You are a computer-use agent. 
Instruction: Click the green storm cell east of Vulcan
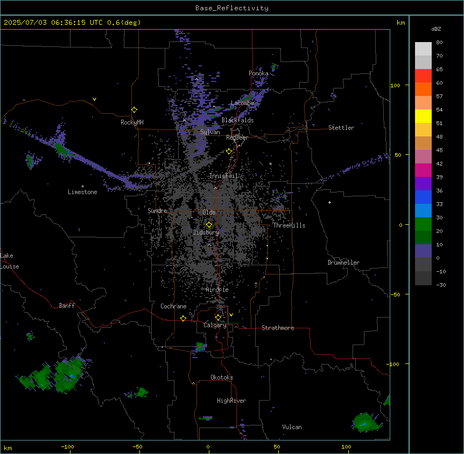[365, 423]
